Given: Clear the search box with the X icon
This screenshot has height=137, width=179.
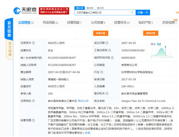Looking at the screenshot, I should pos(132,13).
